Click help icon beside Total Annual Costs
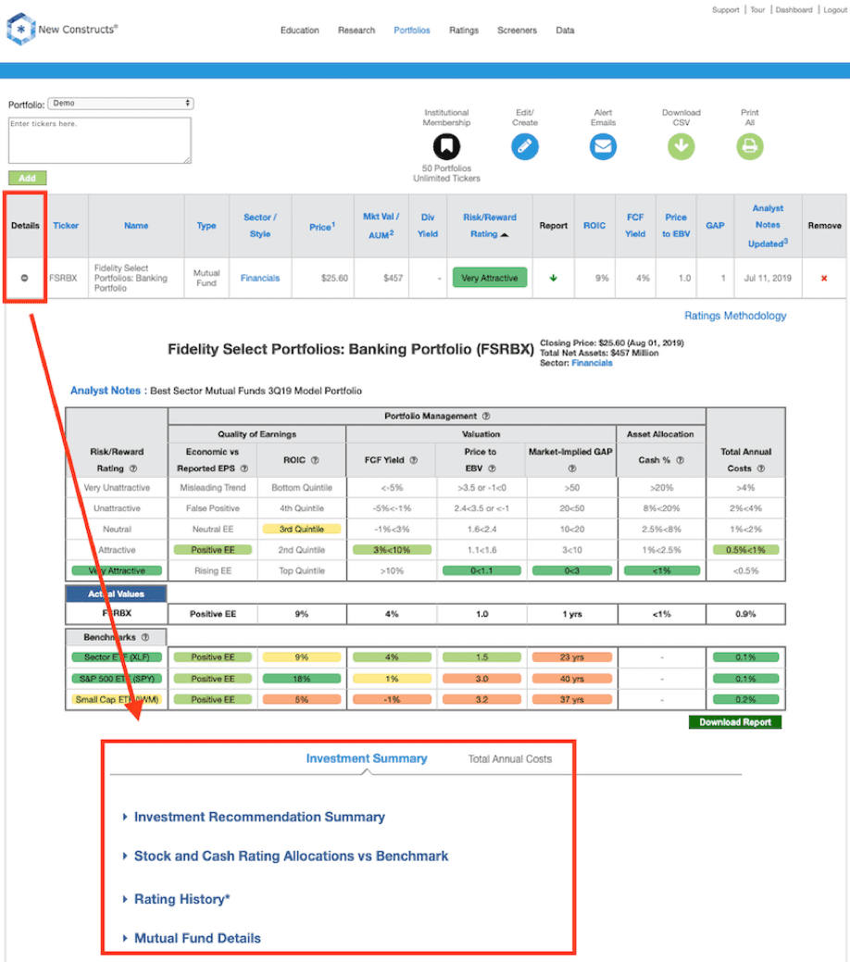Screen dimensions: 850x962 tap(761, 469)
